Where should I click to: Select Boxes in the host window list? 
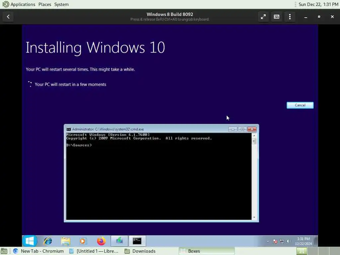tap(207, 251)
